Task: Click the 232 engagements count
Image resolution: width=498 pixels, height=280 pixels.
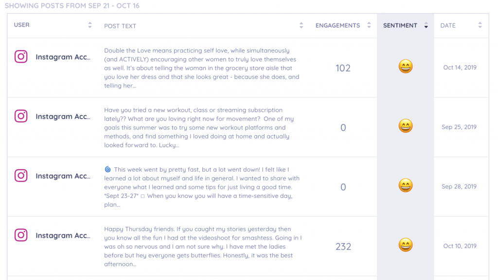Action: tap(343, 246)
